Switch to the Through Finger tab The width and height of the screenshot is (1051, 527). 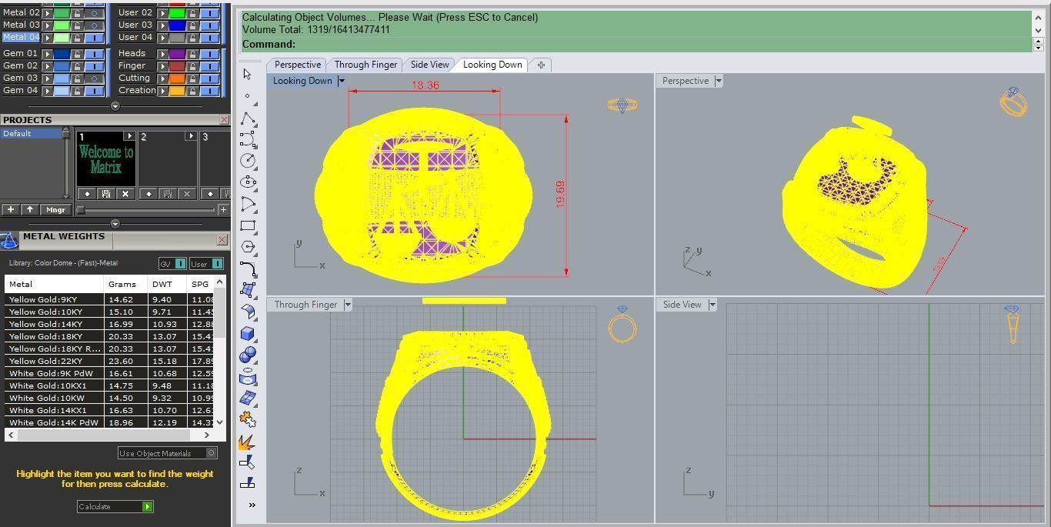point(365,65)
